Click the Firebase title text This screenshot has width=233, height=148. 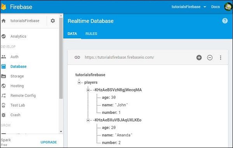tap(21, 7)
